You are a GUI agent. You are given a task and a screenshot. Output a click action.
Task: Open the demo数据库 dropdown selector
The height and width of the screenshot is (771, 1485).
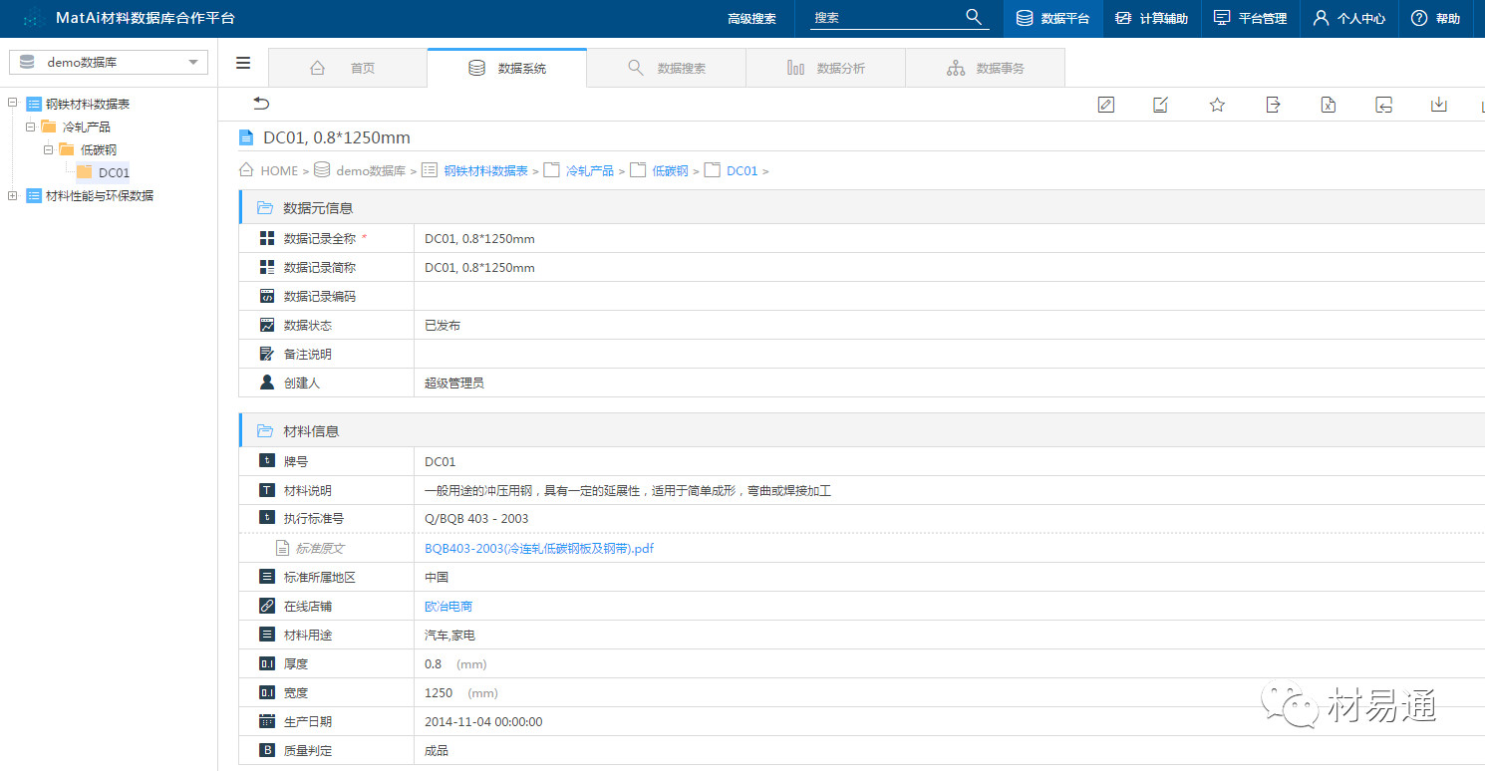109,63
